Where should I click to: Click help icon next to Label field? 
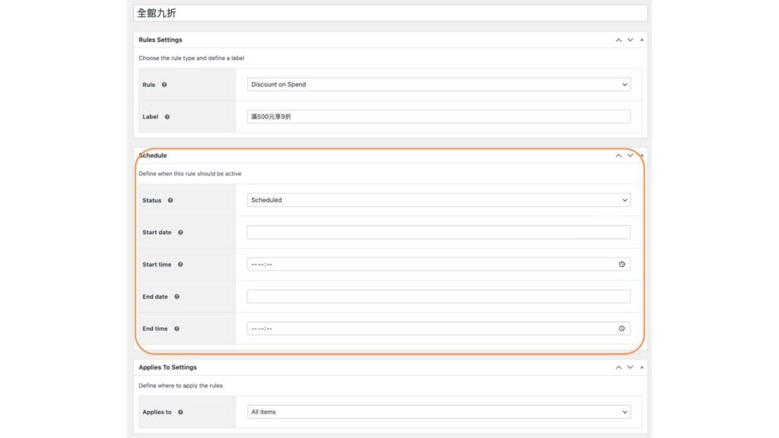[167, 117]
